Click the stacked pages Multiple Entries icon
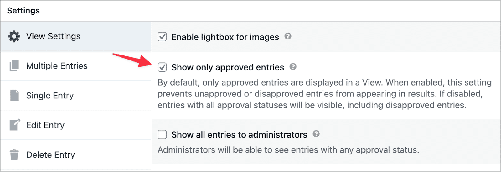This screenshot has width=501, height=172. (x=14, y=66)
